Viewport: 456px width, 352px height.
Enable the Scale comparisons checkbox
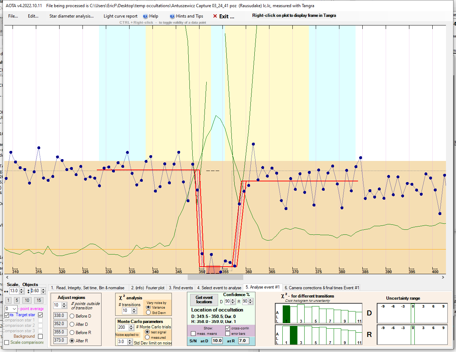tap(7, 342)
